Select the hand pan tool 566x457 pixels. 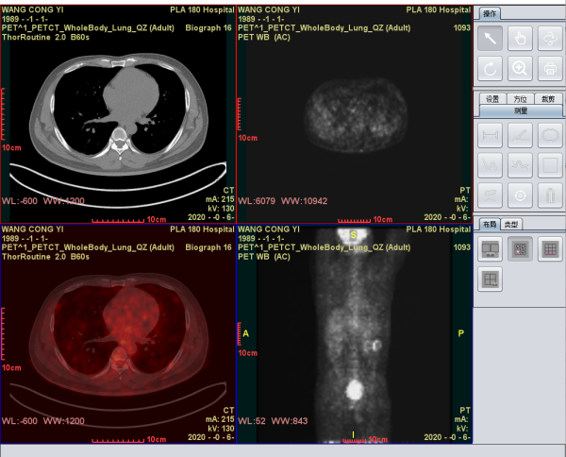click(x=520, y=39)
